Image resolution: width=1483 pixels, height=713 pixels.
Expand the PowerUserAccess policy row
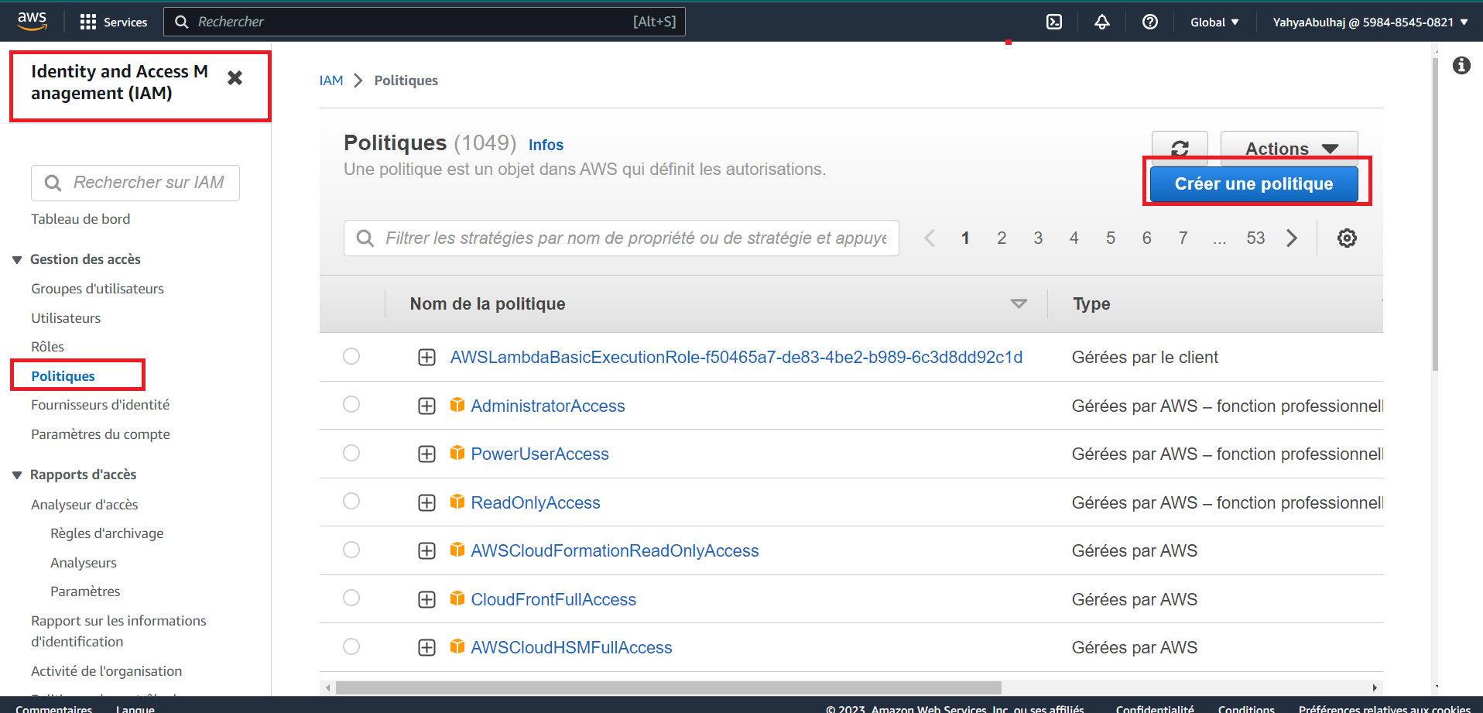pos(426,454)
